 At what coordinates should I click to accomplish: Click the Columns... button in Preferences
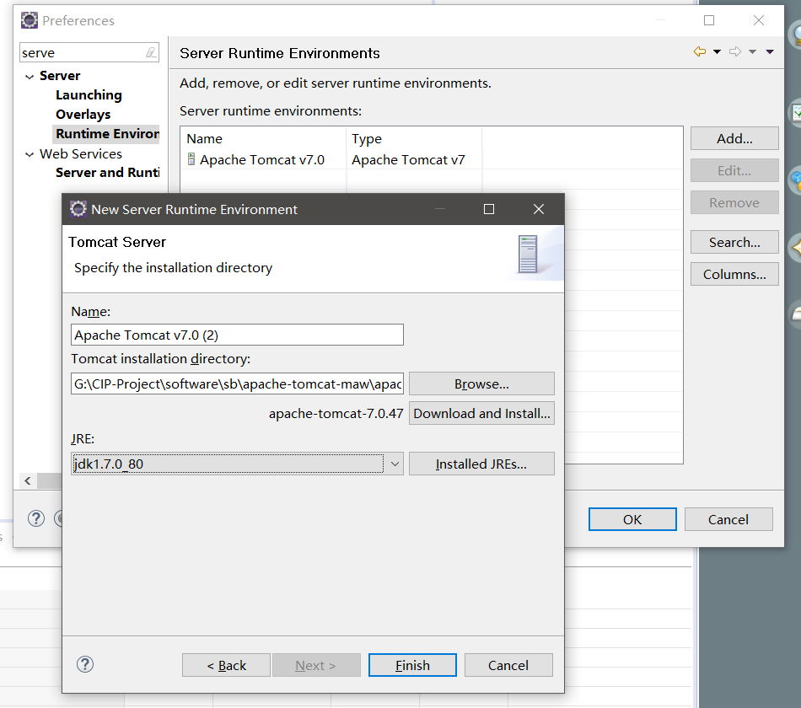[734, 274]
